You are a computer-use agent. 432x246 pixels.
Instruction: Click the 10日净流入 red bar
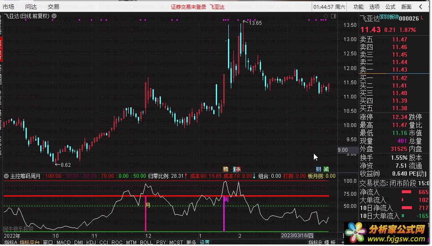point(407,208)
